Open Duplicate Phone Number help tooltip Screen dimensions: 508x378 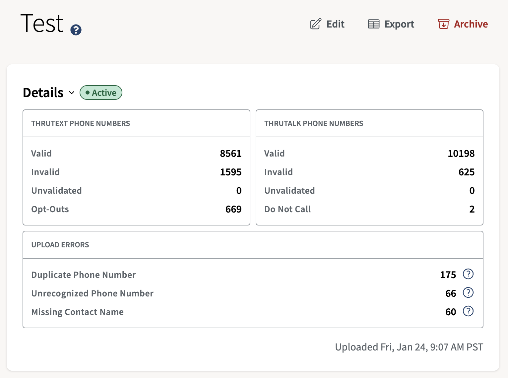click(468, 274)
